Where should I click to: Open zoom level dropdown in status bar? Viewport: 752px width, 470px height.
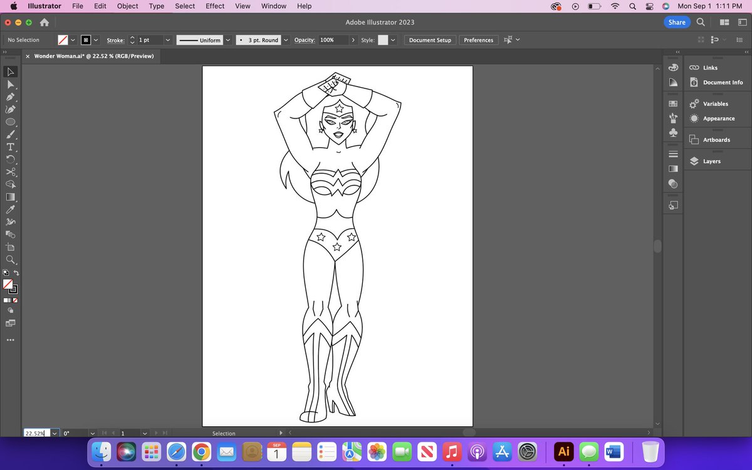55,433
